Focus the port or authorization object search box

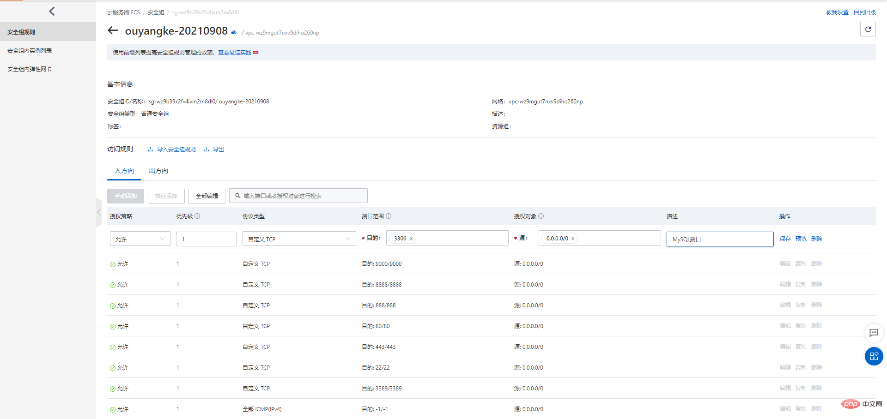click(x=298, y=196)
